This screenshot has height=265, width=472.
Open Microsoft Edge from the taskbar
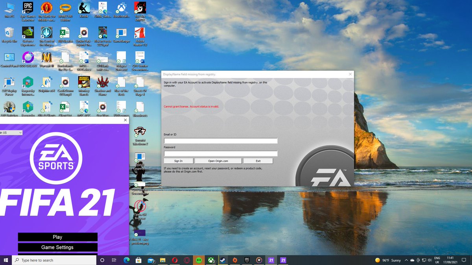[126, 260]
